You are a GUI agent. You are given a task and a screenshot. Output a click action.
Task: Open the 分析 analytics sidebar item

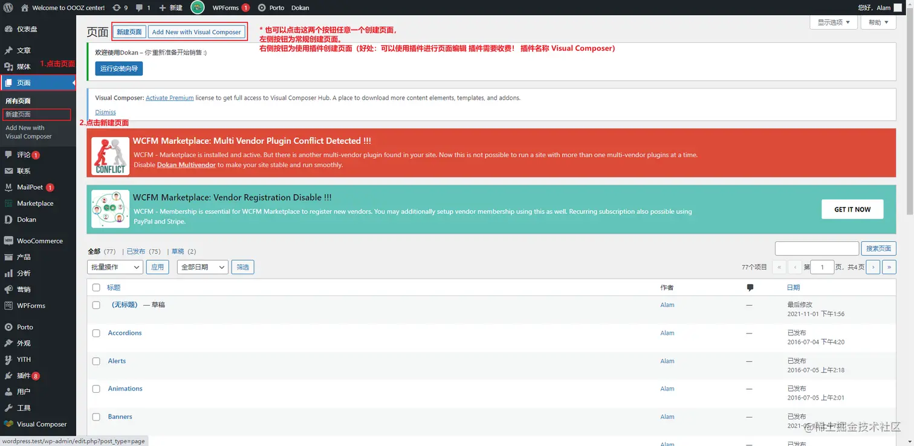tap(38, 273)
